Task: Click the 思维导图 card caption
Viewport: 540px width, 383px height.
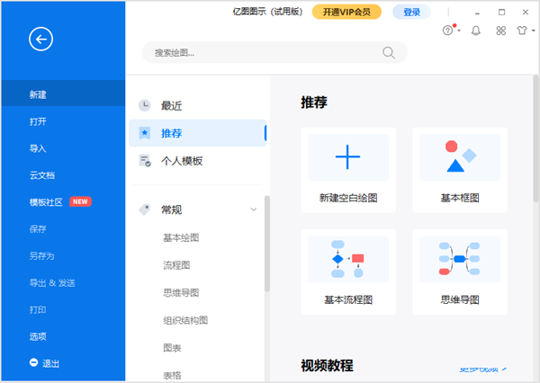Action: 460,299
